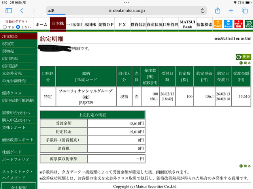Click the green 更新 button
This screenshot has width=253, height=189.
click(244, 57)
